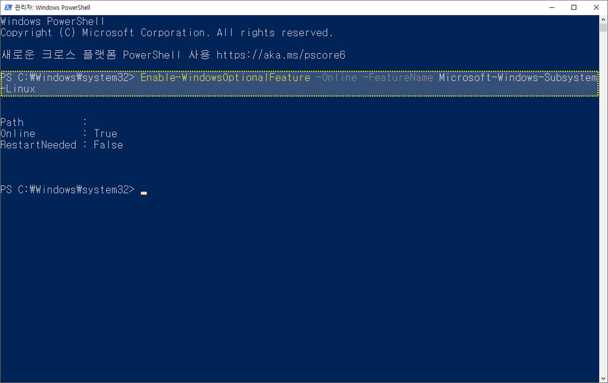Click the vertical scrollbar thumb
Viewport: 608px width, 383px height.
pos(603,28)
